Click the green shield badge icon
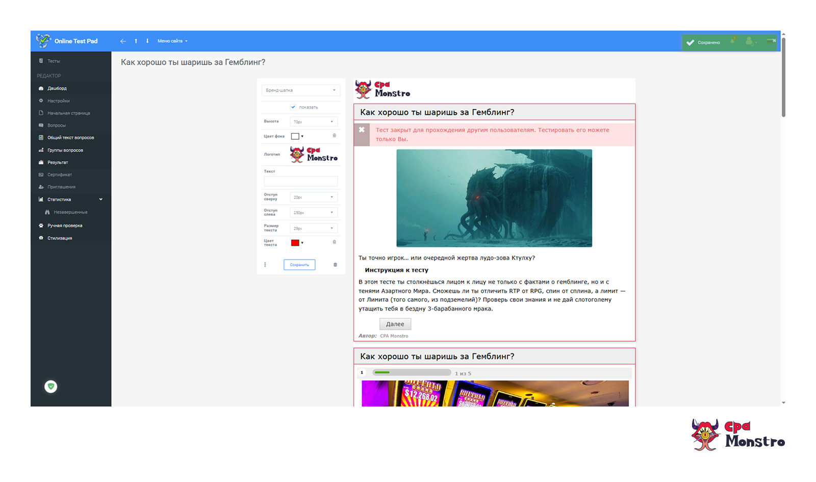The width and height of the screenshot is (816, 482). pyautogui.click(x=50, y=387)
